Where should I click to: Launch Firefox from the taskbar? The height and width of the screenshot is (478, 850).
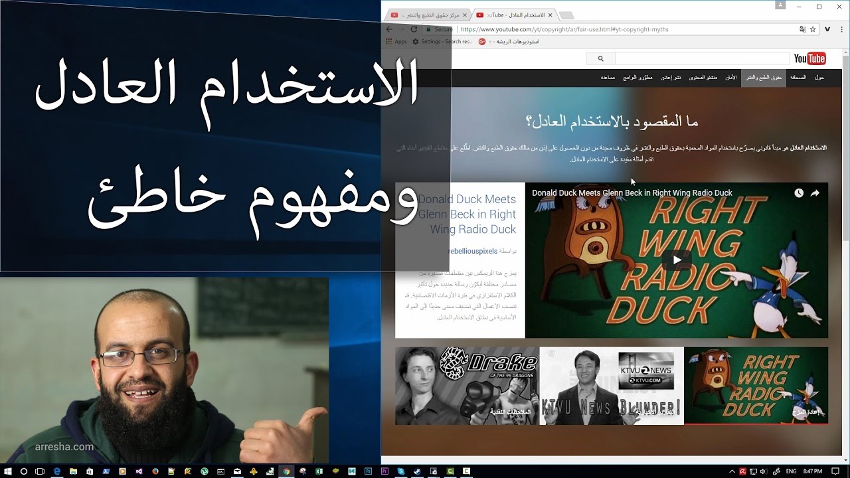(x=155, y=471)
